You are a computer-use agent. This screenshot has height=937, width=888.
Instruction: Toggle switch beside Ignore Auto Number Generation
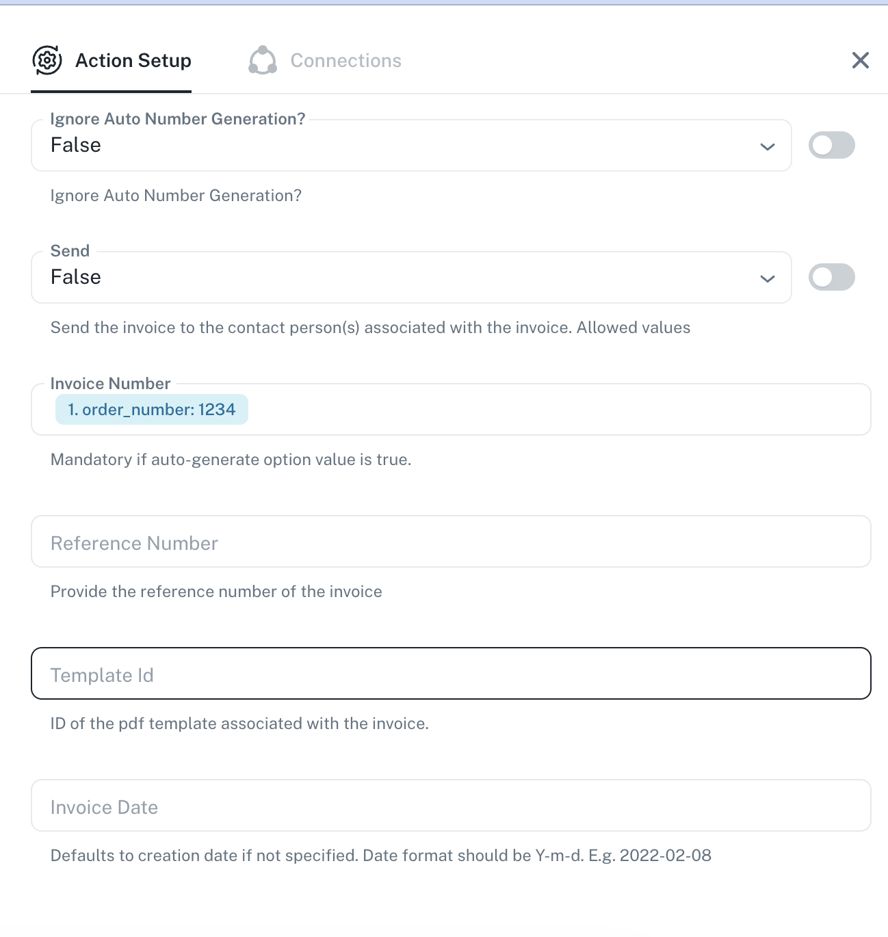coord(831,145)
